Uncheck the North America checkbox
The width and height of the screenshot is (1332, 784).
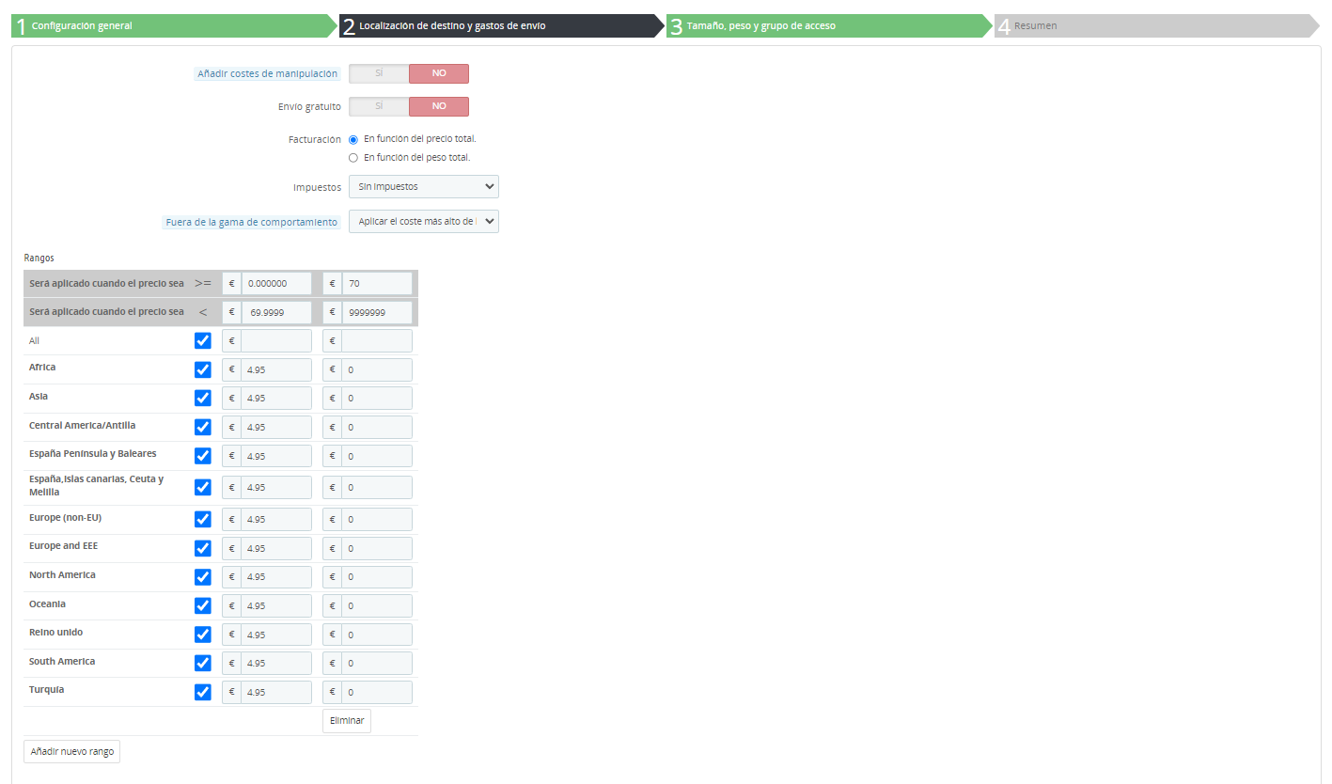202,577
